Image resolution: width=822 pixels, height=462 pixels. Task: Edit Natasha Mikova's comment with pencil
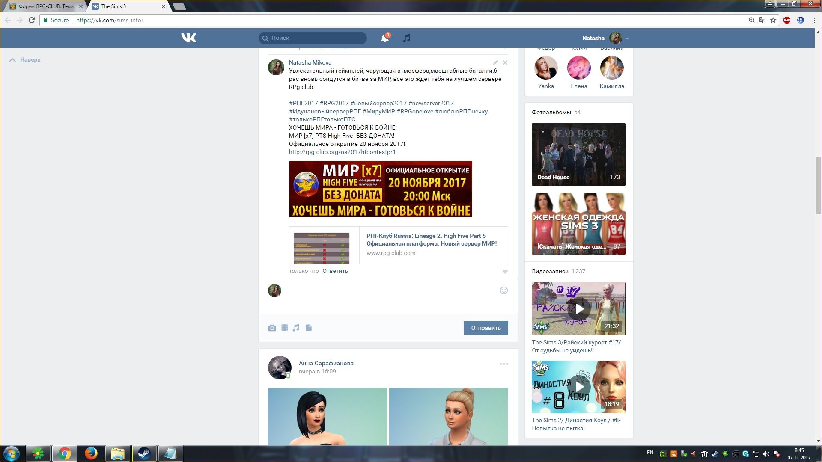point(496,62)
